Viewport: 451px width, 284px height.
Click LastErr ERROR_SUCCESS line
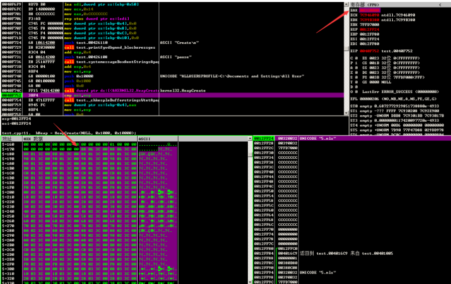401,91
